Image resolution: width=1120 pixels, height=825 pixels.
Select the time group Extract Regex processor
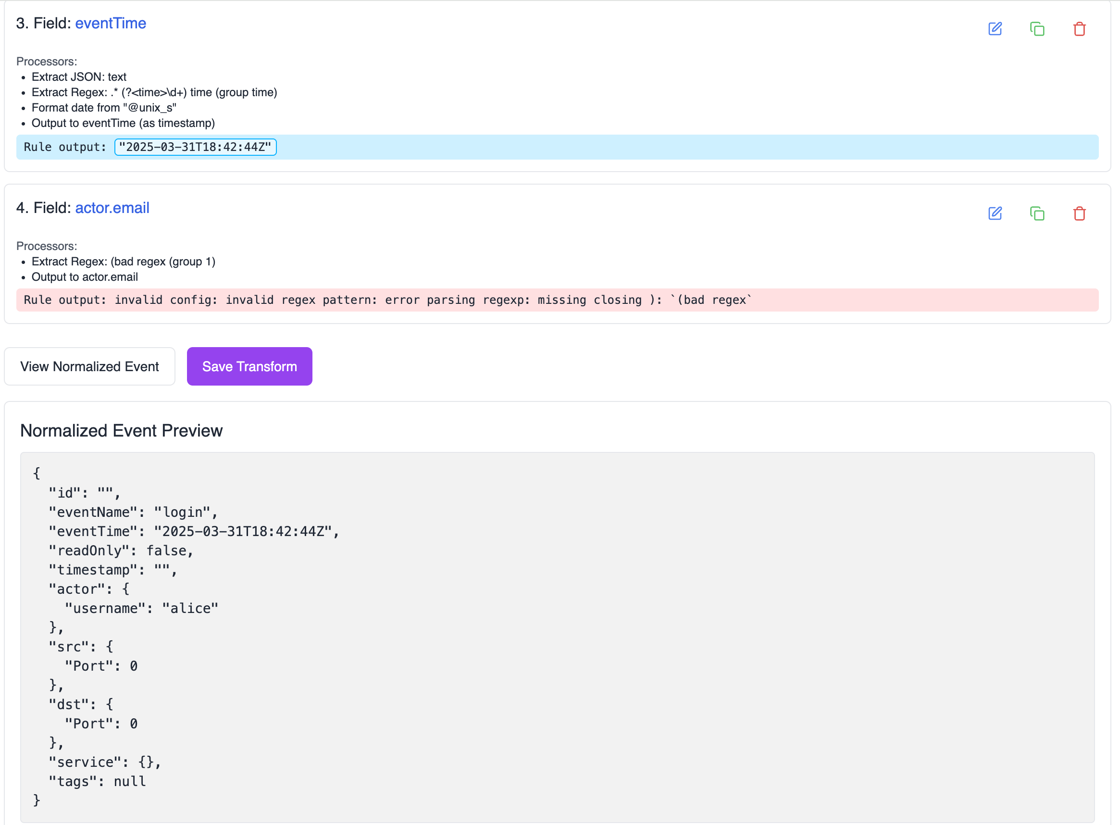[x=154, y=92]
